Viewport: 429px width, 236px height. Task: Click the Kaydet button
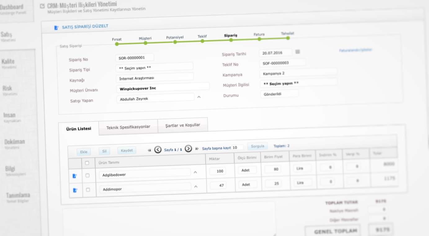tap(127, 150)
